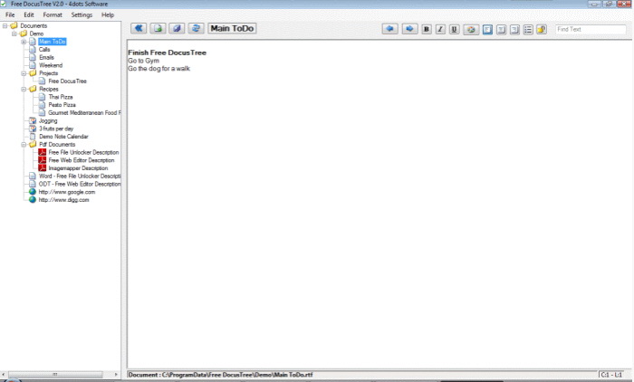Click the refresh arrows toolbar icon
This screenshot has width=634, height=382.
[196, 28]
